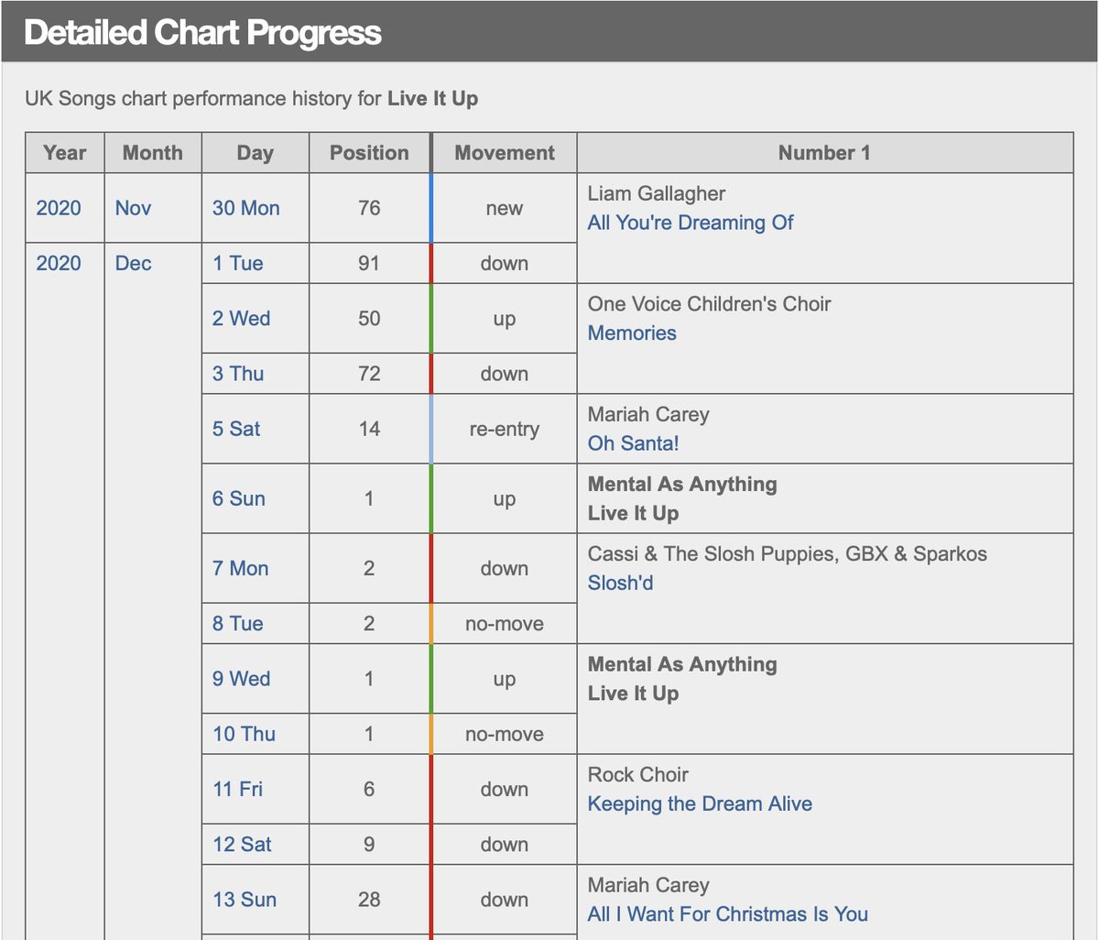Screen dimensions: 1099x940
Task: Open the 3 Thu chart date
Action: [x=238, y=374]
